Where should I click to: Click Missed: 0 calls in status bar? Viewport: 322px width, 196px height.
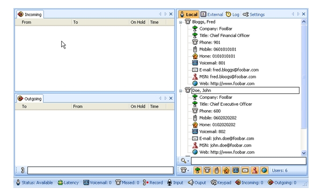(x=127, y=183)
